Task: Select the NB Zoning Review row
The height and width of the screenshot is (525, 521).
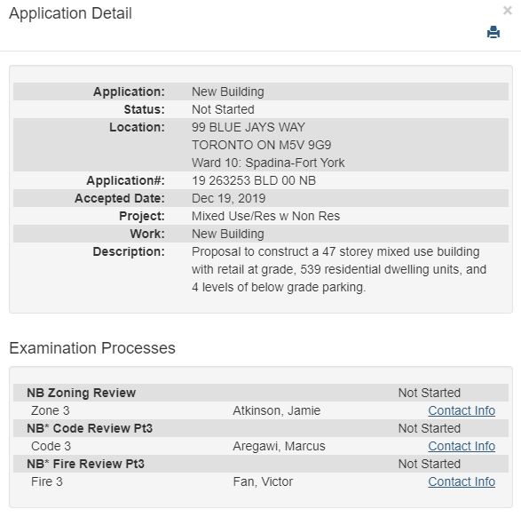Action: (x=261, y=393)
